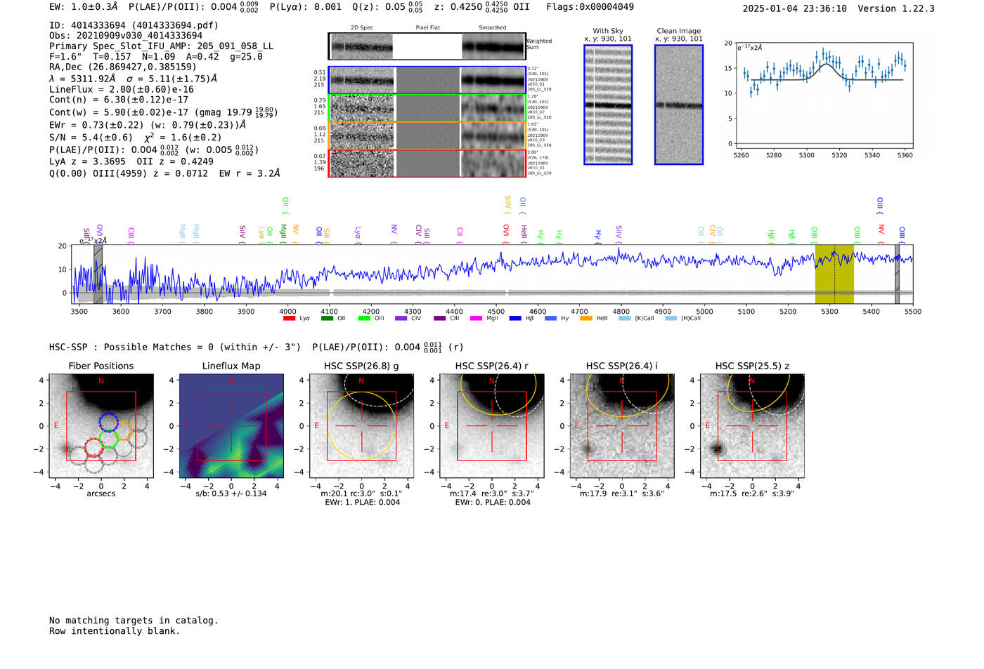Click the RA,Dec coordinates text
984x669 pixels.
pos(123,67)
